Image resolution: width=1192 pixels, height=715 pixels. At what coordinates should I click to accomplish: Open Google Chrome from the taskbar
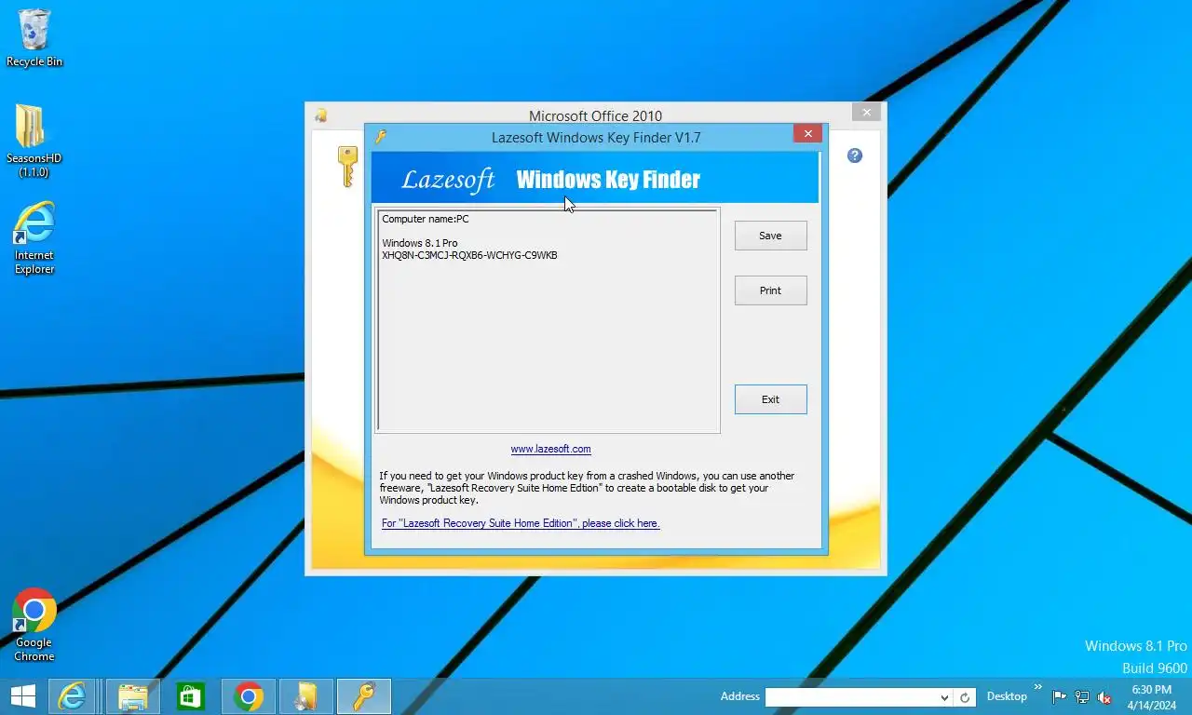[249, 696]
